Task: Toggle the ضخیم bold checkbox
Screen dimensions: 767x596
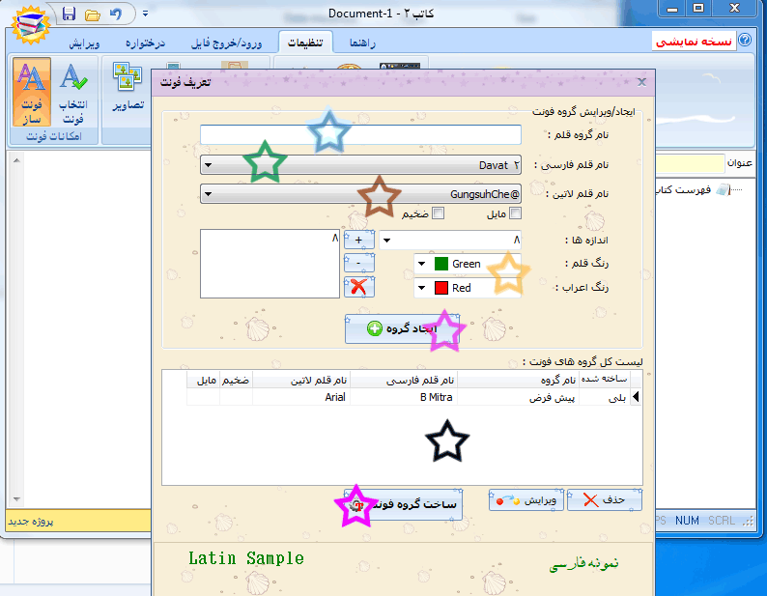Action: pos(439,213)
